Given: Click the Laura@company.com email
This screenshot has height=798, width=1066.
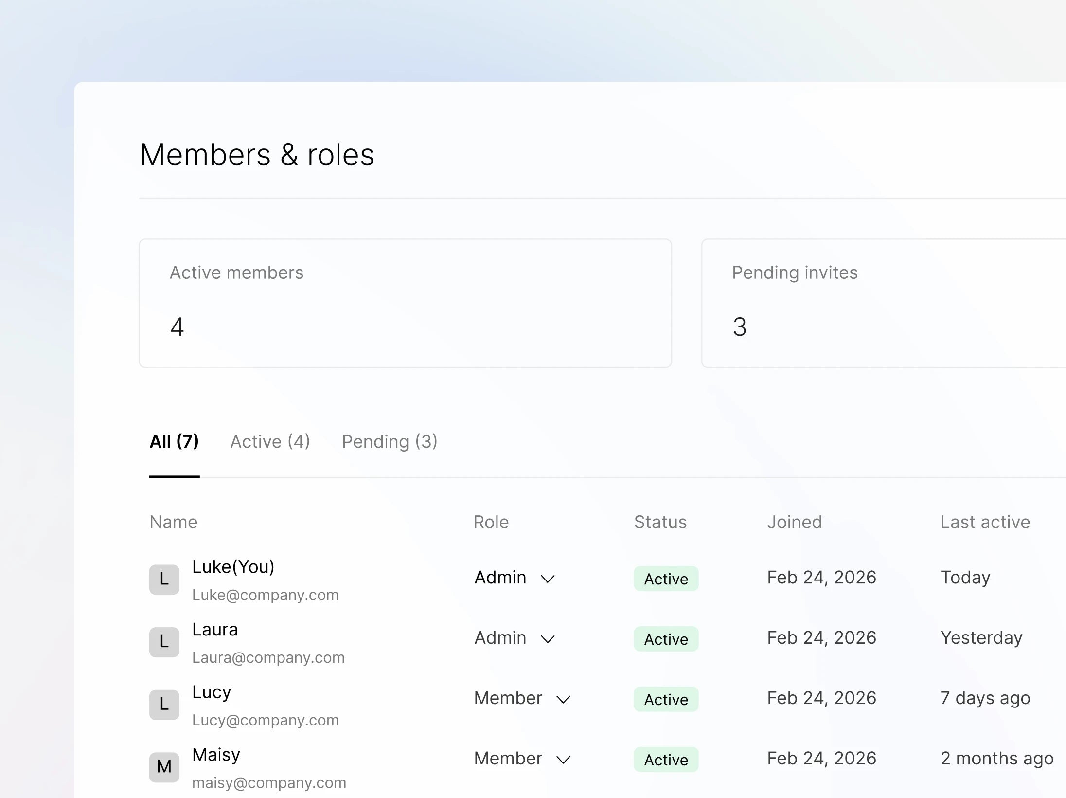Looking at the screenshot, I should [x=268, y=658].
